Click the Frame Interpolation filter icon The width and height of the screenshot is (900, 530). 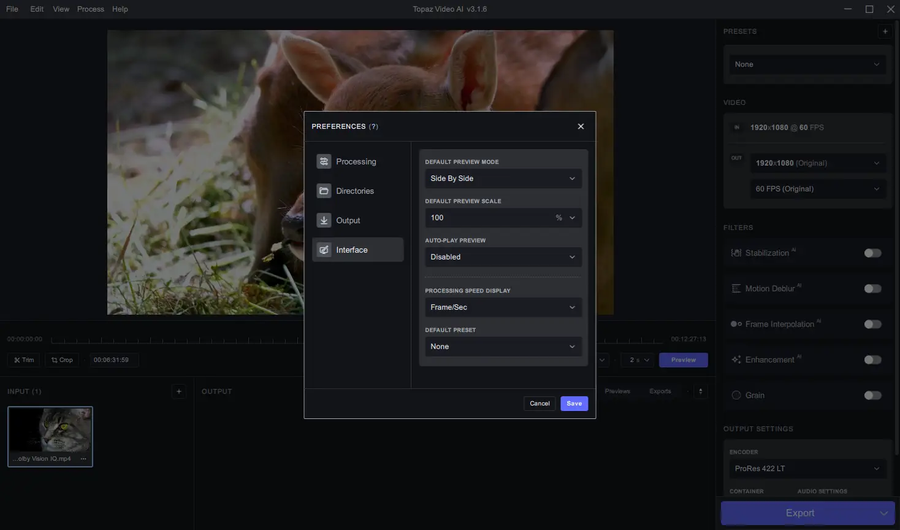736,324
